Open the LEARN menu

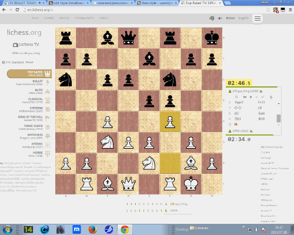pos(49,18)
